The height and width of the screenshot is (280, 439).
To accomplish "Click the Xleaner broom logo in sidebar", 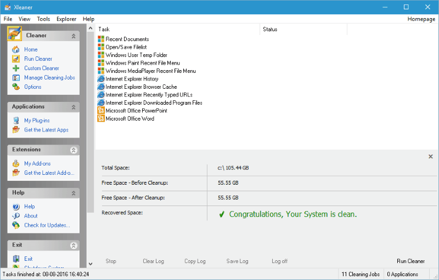I will (x=15, y=33).
